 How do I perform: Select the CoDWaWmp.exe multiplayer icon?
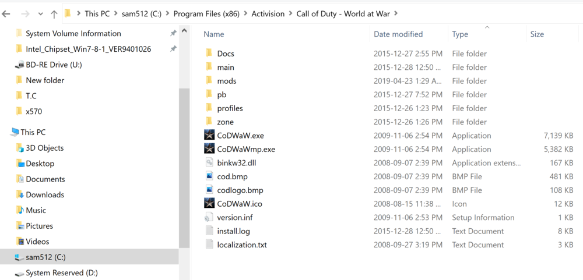[209, 149]
